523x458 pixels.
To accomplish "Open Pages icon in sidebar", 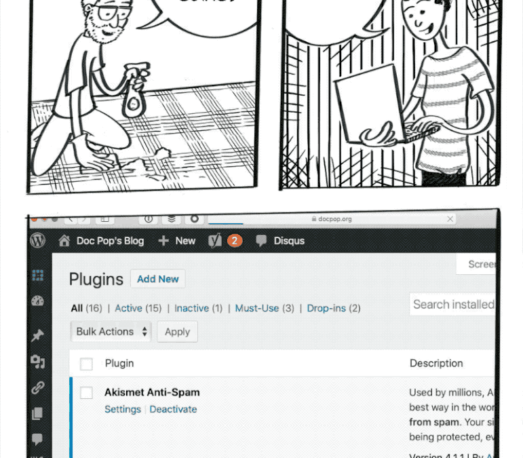I will click(38, 414).
